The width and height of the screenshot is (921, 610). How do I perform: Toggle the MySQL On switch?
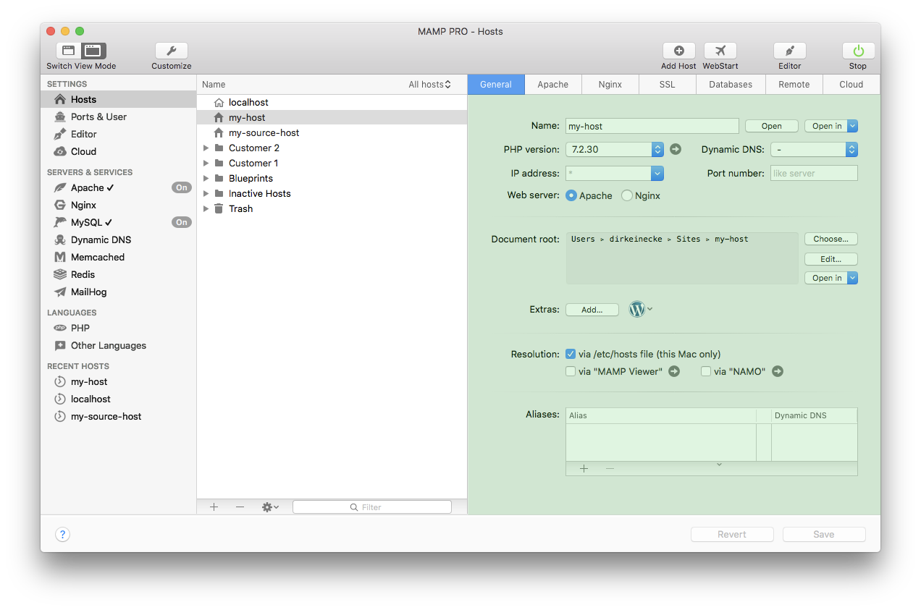(x=181, y=222)
